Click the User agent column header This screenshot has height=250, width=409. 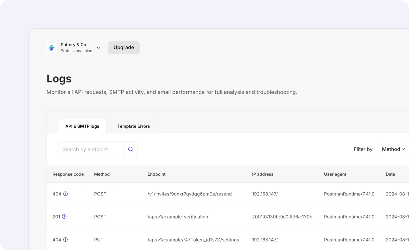(335, 174)
